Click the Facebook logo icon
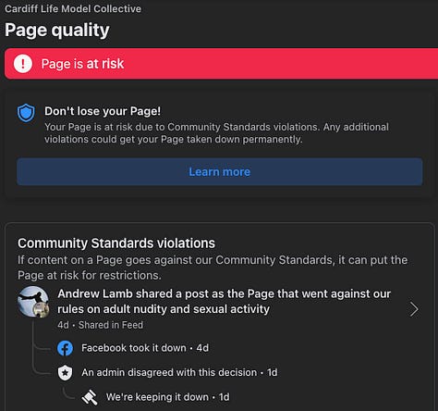The width and height of the screenshot is (438, 411). click(66, 348)
